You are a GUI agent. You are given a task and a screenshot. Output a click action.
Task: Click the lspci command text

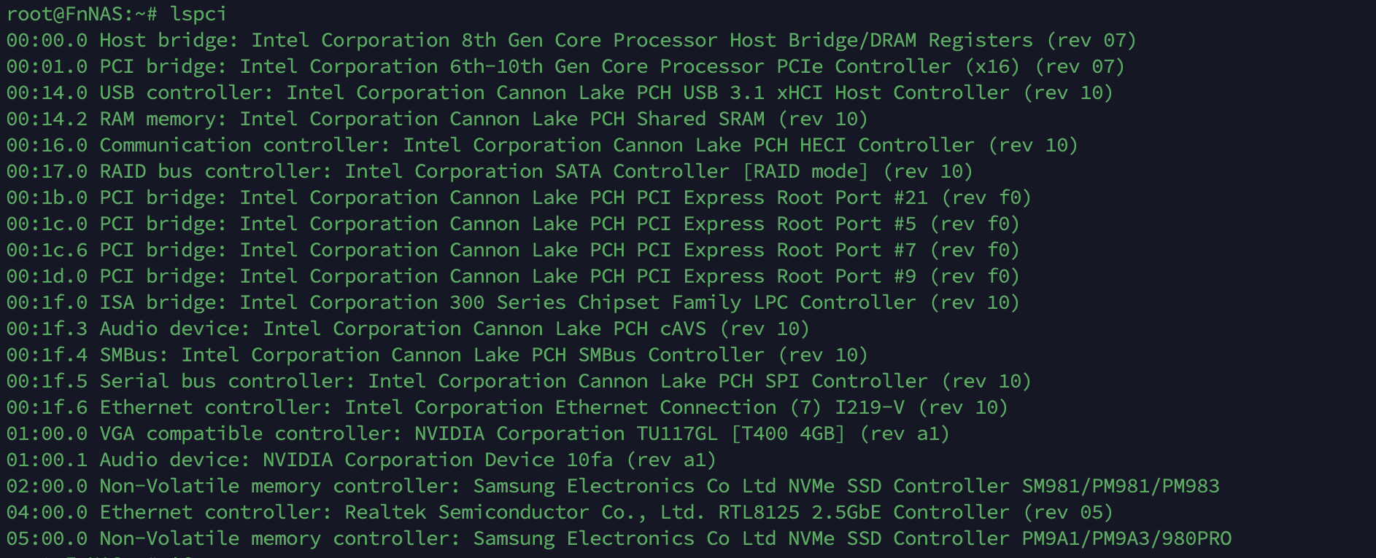(x=198, y=14)
